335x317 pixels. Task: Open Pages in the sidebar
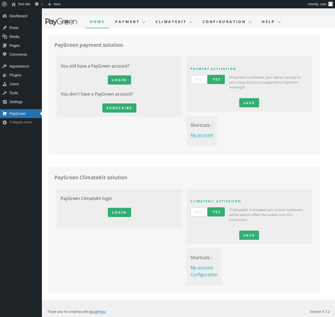[x=21, y=46]
